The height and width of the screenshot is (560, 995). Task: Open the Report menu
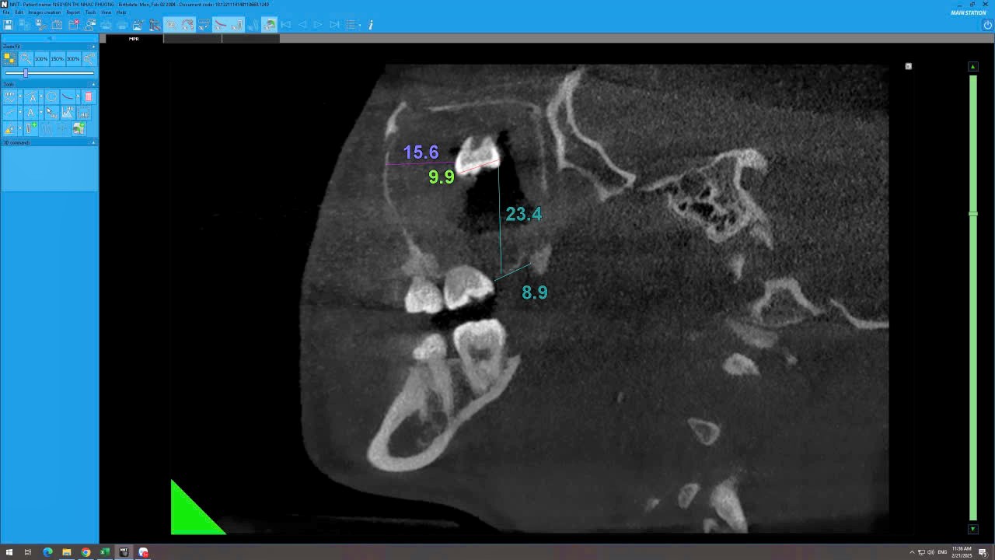pyautogui.click(x=73, y=12)
